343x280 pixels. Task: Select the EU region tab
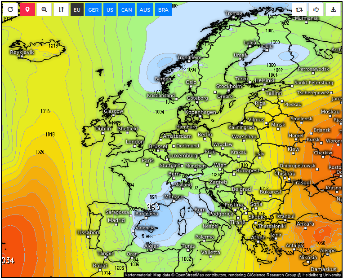pos(77,10)
